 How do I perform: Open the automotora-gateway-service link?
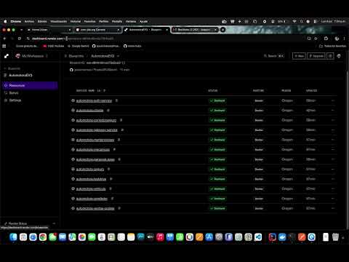pyautogui.click(x=97, y=130)
